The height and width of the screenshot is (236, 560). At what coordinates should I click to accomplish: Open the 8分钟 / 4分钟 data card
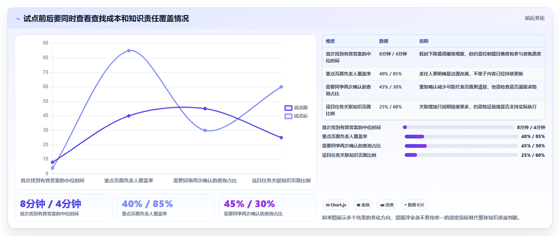[x=64, y=207]
